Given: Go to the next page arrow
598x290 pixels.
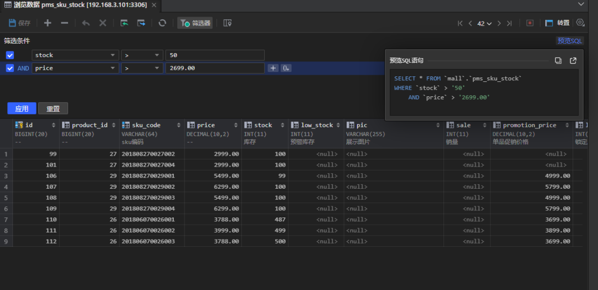Looking at the screenshot, I should click(499, 23).
